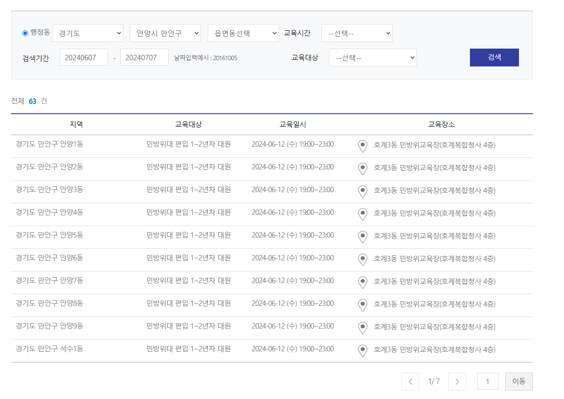Image resolution: width=564 pixels, height=399 pixels.
Task: Click 경기도 만안구 안양4동 region cell
Action: click(x=49, y=212)
